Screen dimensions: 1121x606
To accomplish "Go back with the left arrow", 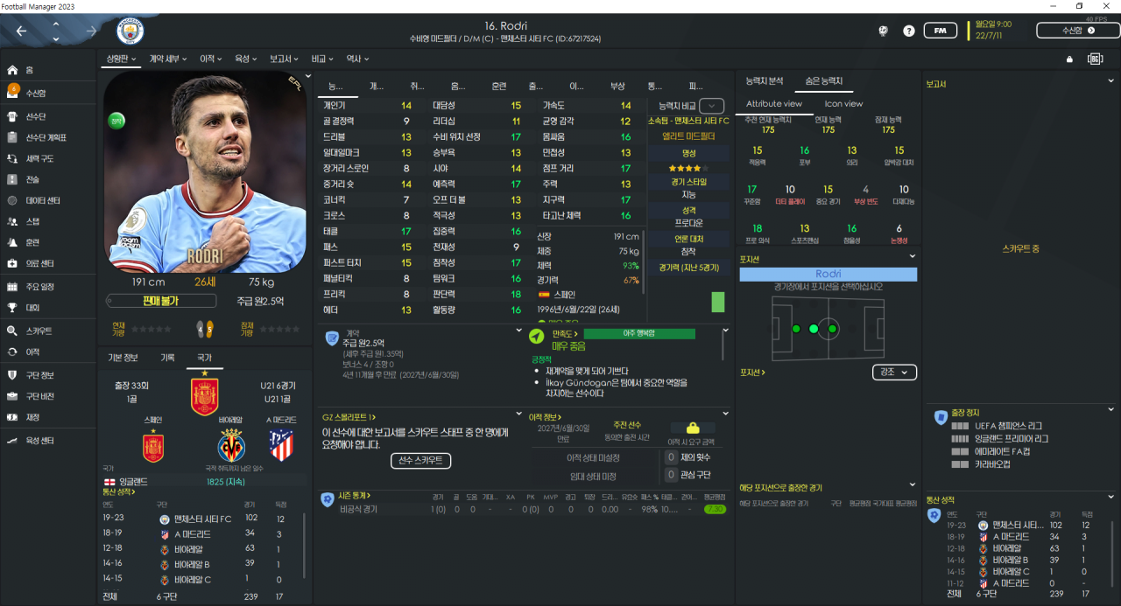I will point(21,31).
